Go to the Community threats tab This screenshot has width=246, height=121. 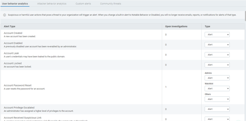(x=111, y=4)
